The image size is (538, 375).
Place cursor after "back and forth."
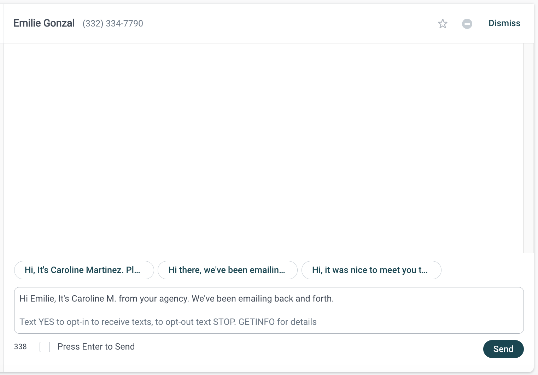[x=334, y=299]
